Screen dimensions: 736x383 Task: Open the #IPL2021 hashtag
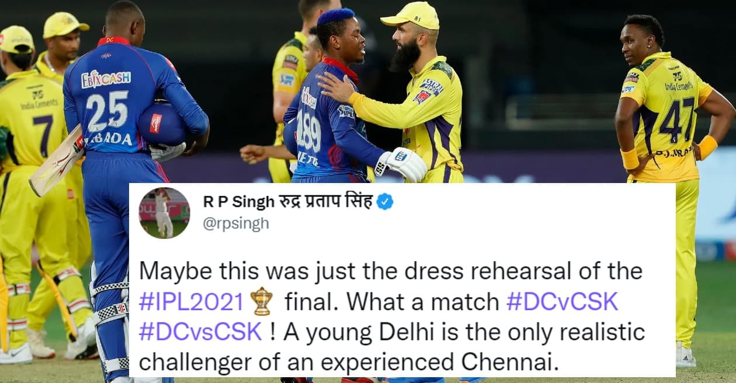pyautogui.click(x=191, y=301)
